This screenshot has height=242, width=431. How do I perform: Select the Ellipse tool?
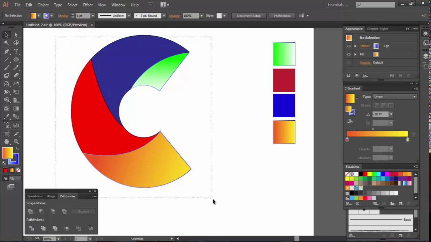tap(16, 59)
